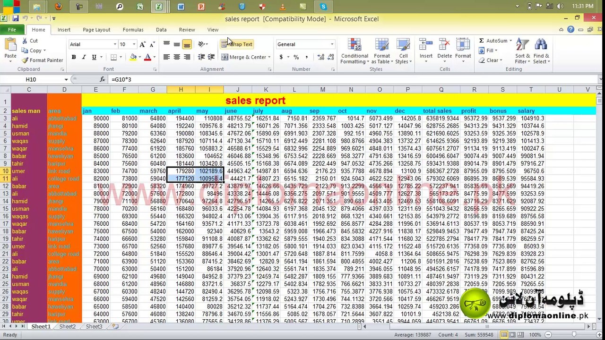This screenshot has height=340, width=605.
Task: Open Conditional Formatting menu
Action: [x=354, y=51]
